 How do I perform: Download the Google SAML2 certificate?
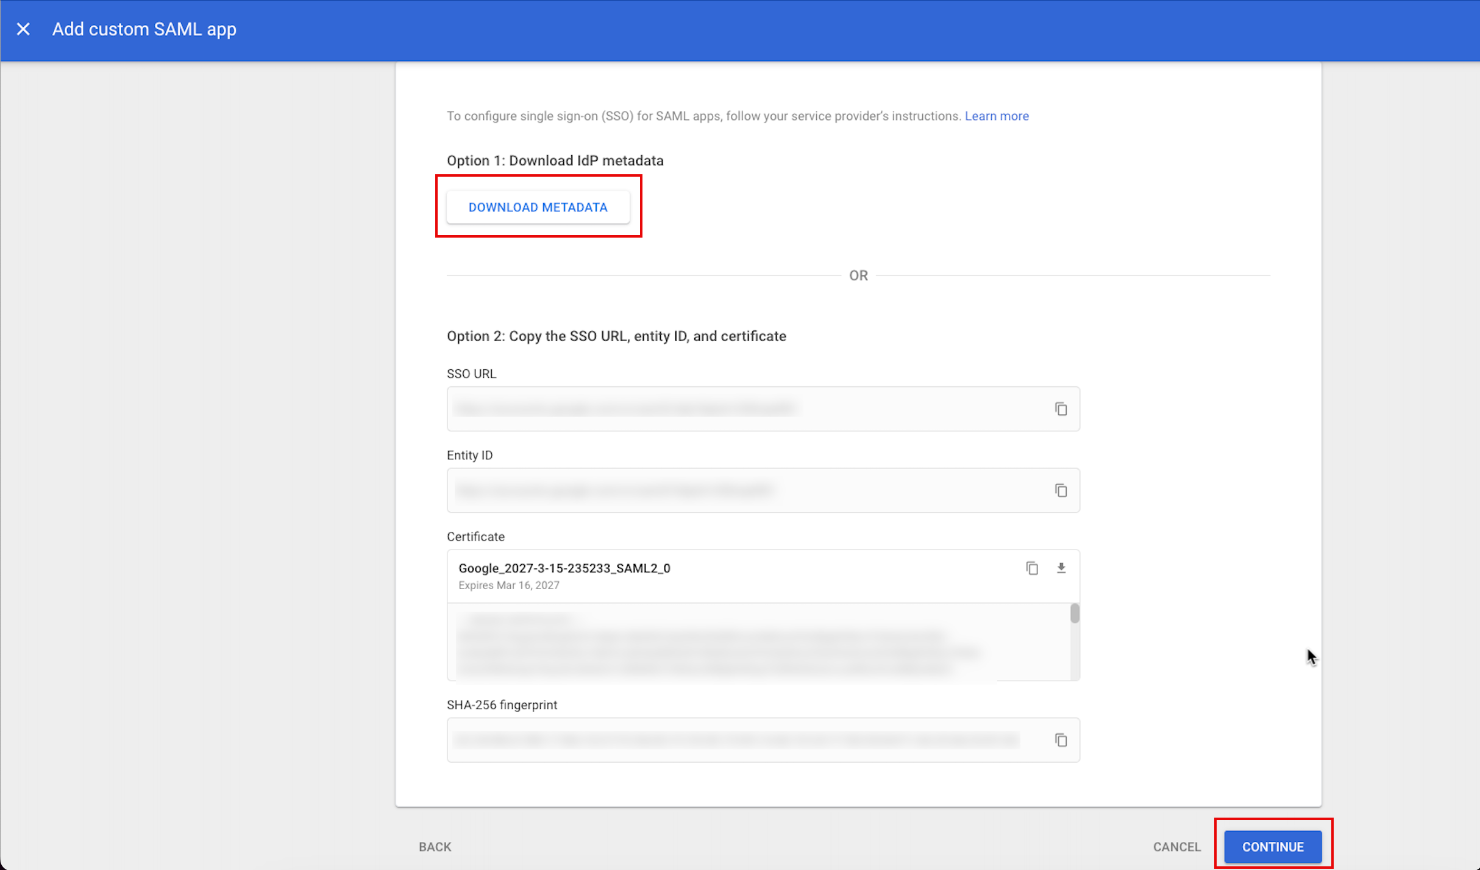[1061, 568]
